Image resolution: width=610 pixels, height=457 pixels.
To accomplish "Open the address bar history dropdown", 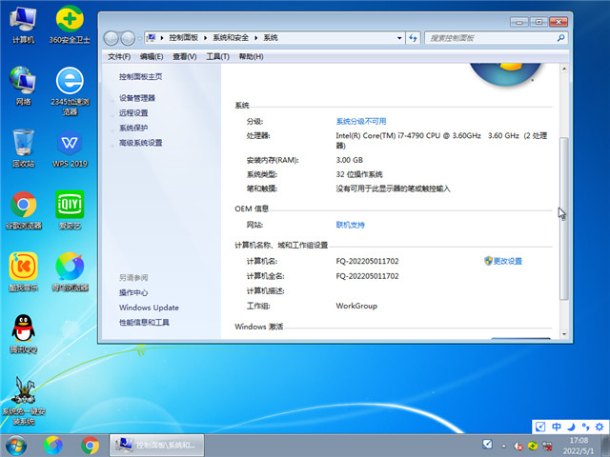I will click(x=399, y=38).
